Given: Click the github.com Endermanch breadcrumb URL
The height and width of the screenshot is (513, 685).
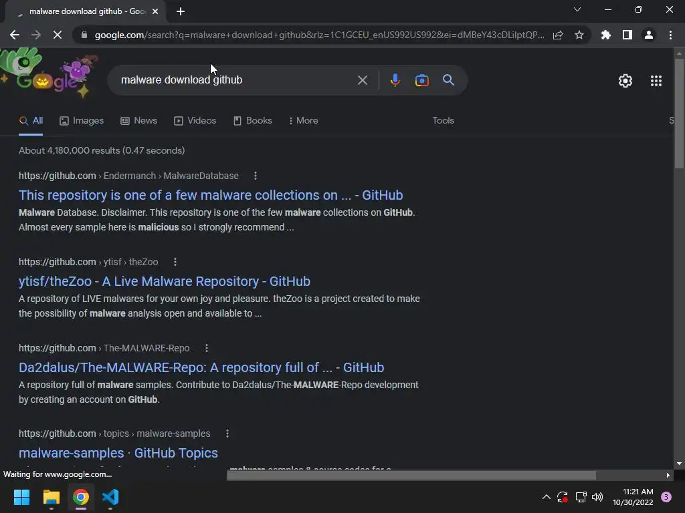Looking at the screenshot, I should click(128, 176).
